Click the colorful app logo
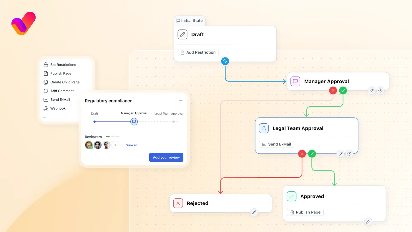This screenshot has width=412, height=232. [23, 24]
